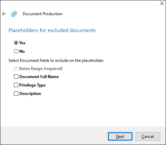Click the "Bates Range (required)" label
166x145 pixels.
[x=41, y=69]
